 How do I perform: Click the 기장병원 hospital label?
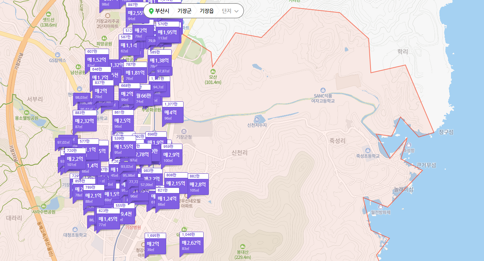point(133,227)
